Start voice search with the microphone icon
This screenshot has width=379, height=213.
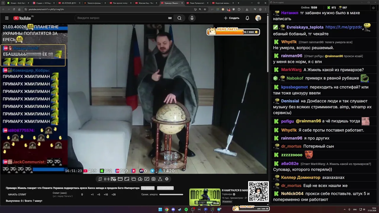click(192, 18)
